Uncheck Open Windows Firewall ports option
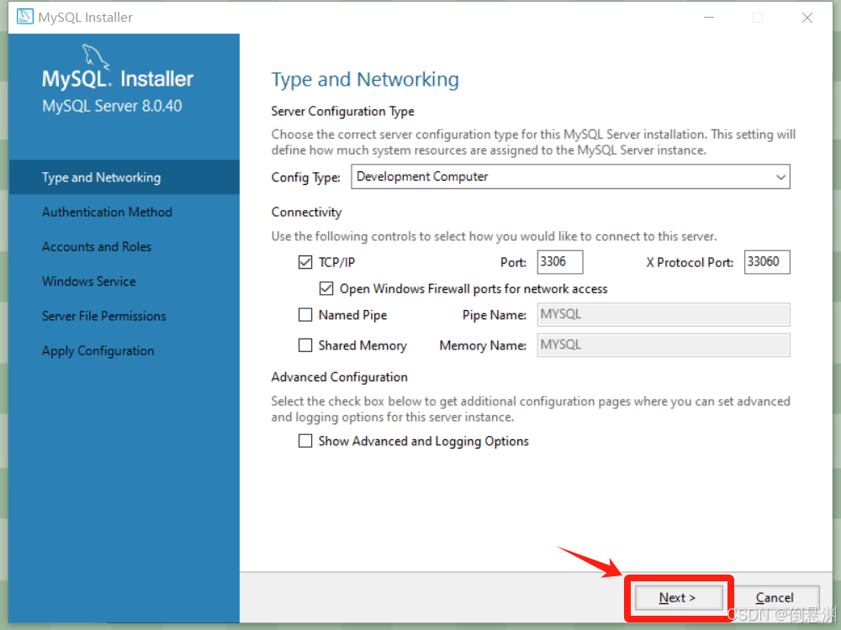Viewport: 841px width, 630px height. (x=326, y=289)
